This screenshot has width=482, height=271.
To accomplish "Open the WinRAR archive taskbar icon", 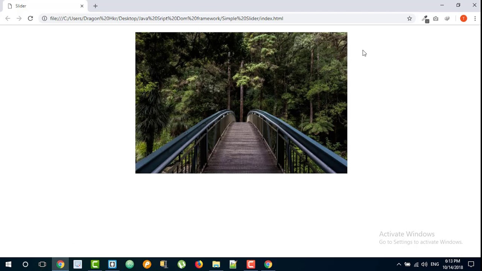I will (x=164, y=264).
